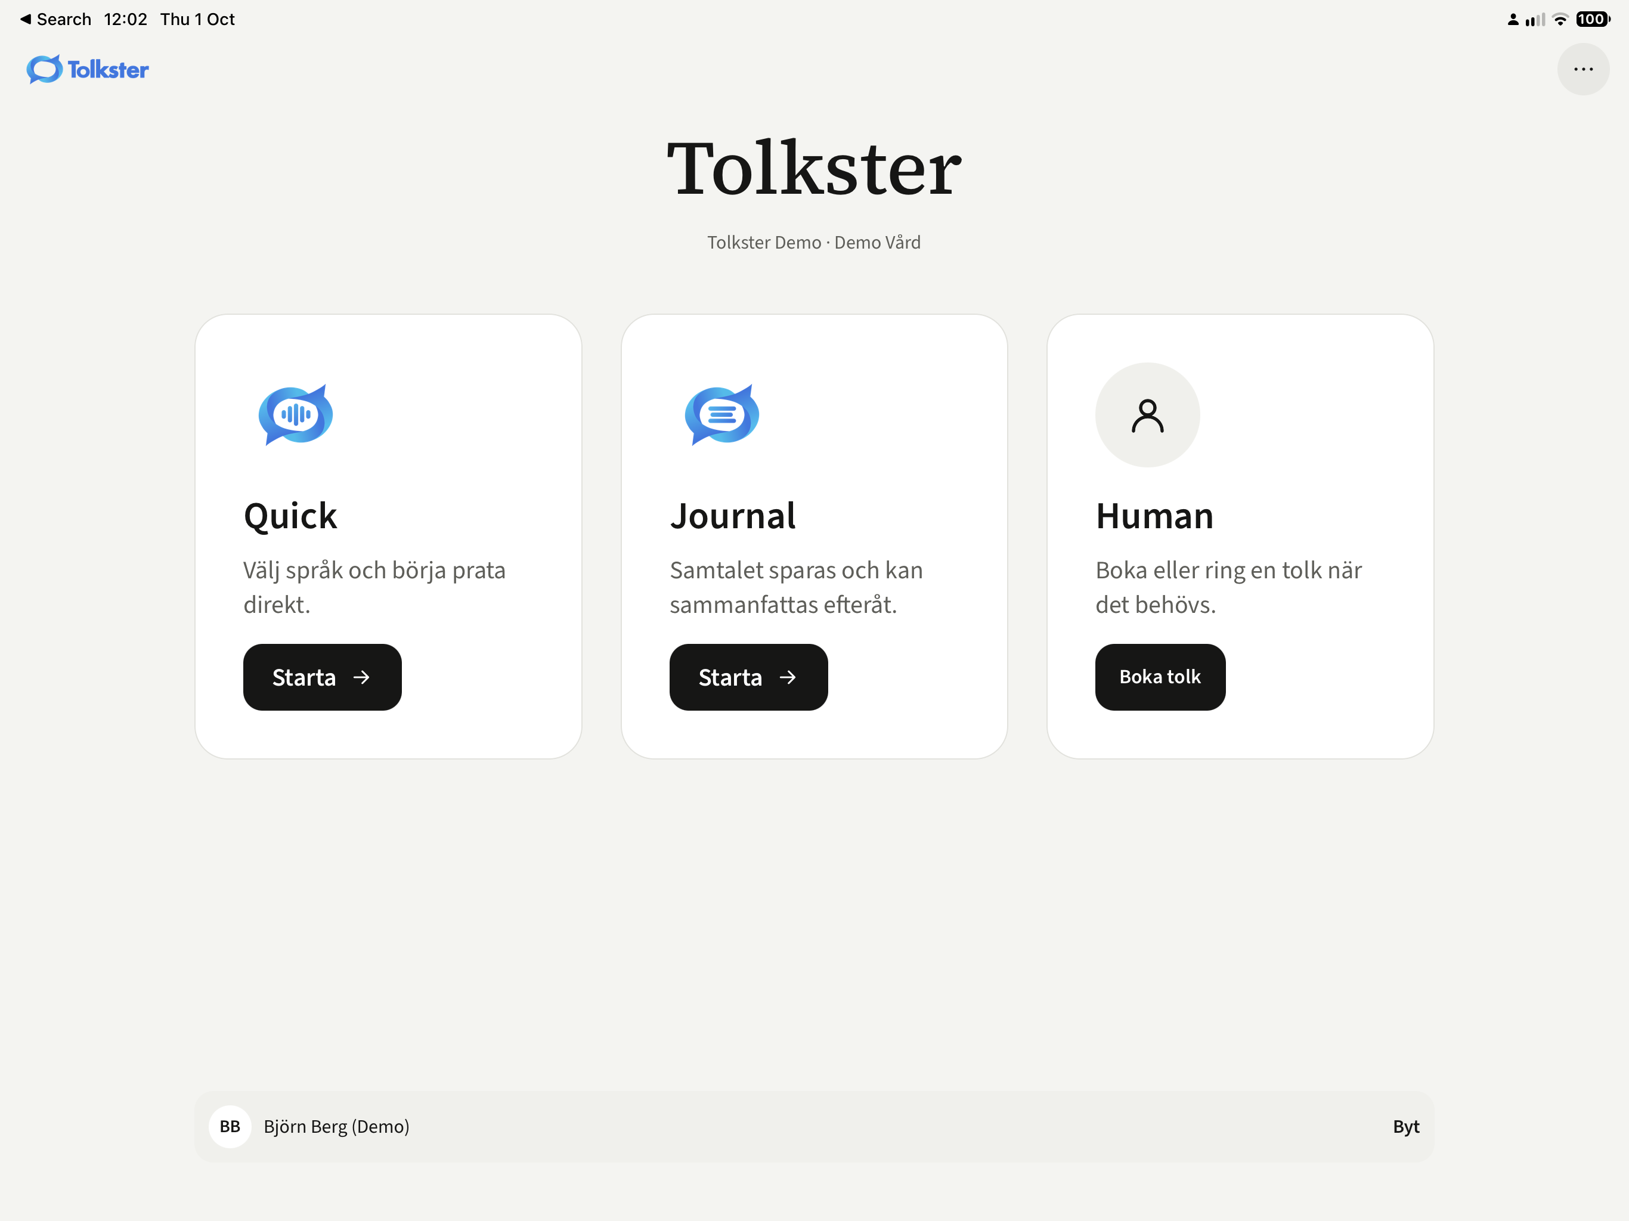Open the three-dot more options menu
This screenshot has width=1629, height=1221.
coord(1582,69)
